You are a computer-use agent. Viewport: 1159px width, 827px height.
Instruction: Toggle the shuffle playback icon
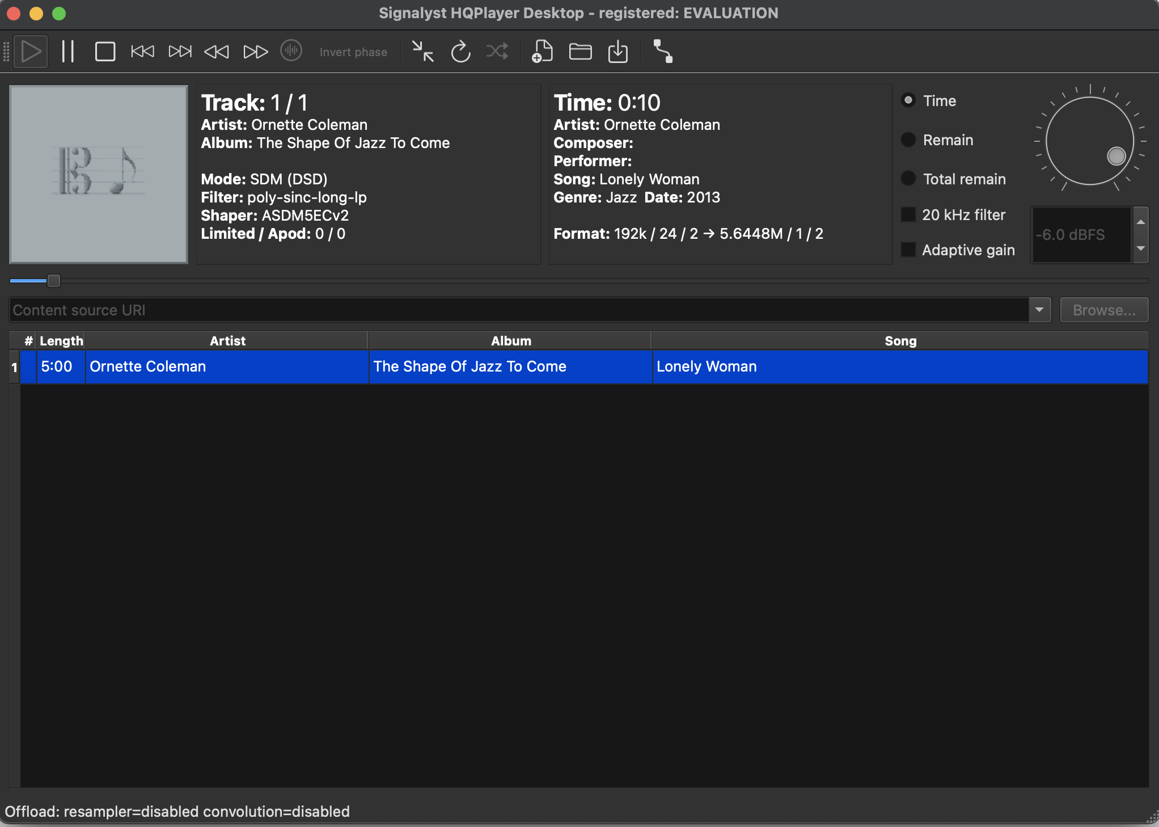coord(497,52)
